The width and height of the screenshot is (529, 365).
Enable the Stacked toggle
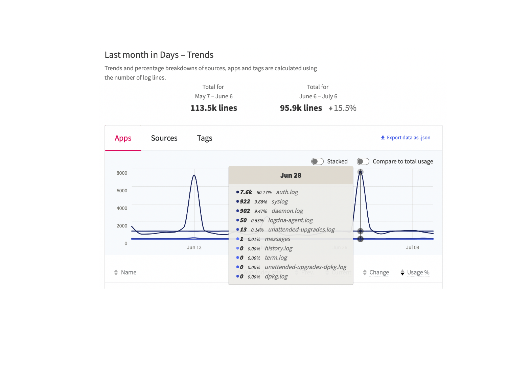pyautogui.click(x=318, y=162)
